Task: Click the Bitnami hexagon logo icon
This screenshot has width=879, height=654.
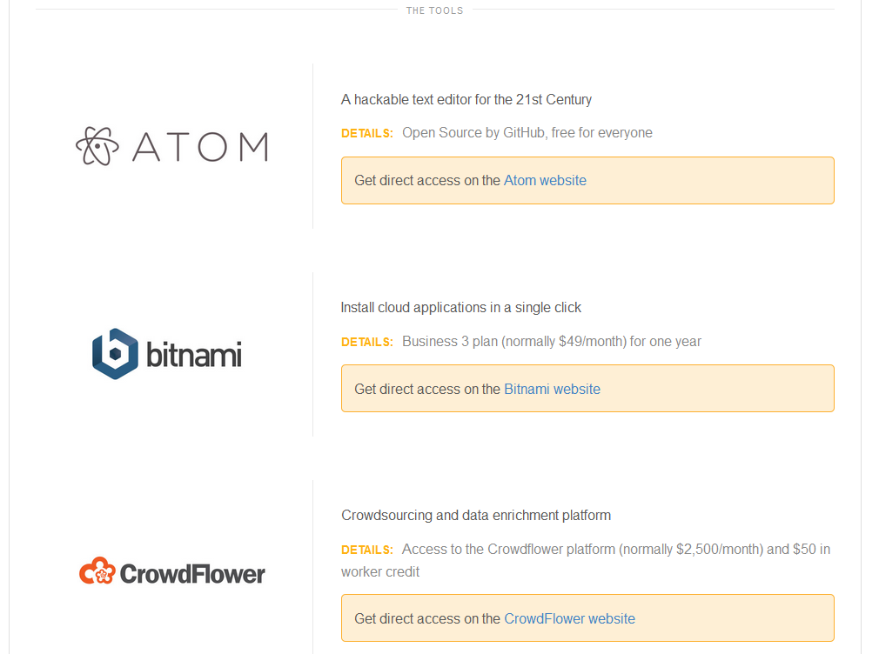Action: click(115, 354)
